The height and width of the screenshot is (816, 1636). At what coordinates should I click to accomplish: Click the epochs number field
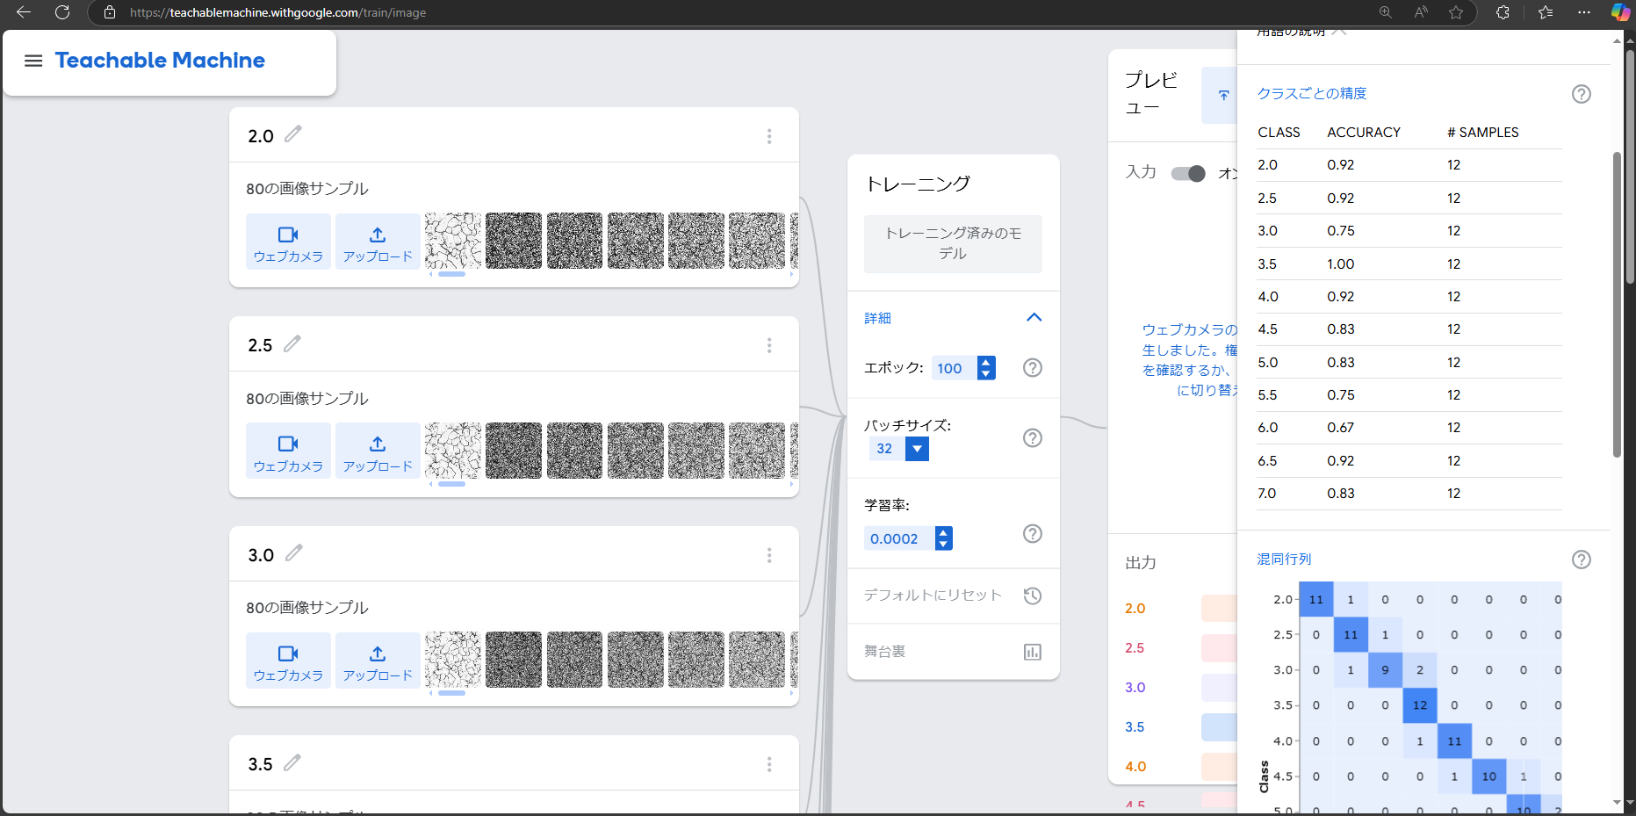[954, 368]
